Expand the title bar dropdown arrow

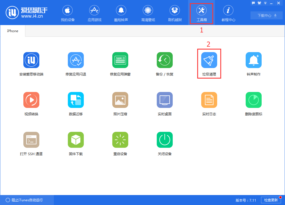point(265,3)
